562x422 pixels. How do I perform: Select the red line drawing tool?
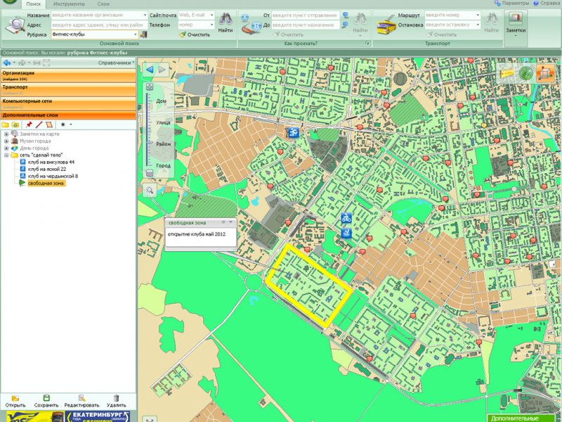point(39,124)
